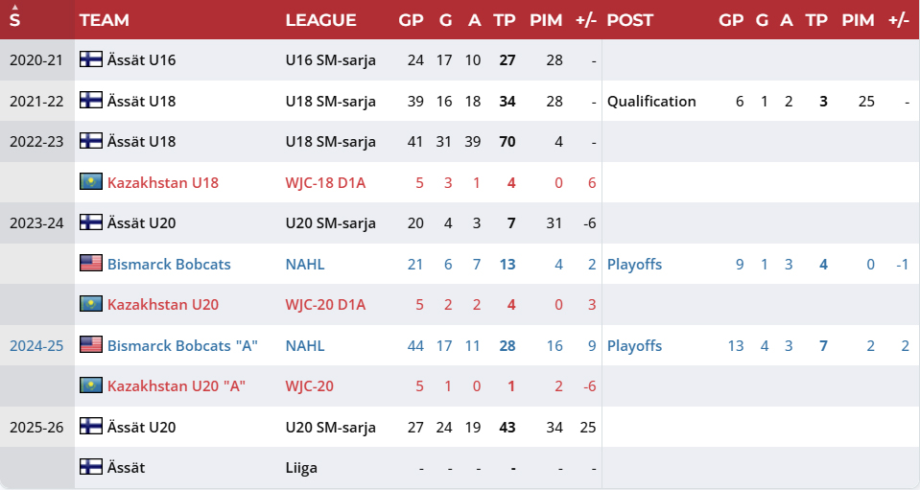
Task: Open the 2024-25 season link
Action: coord(36,345)
